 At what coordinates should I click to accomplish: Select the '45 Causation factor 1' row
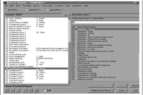click(x=37, y=68)
